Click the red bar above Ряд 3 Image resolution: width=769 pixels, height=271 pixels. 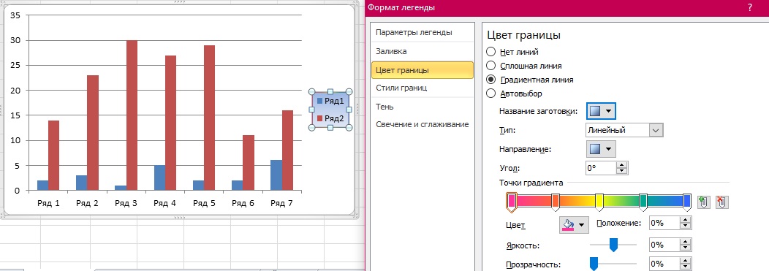pos(132,115)
